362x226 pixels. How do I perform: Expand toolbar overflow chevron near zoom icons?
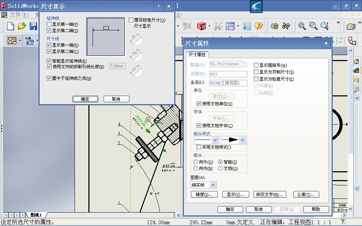click(x=338, y=22)
